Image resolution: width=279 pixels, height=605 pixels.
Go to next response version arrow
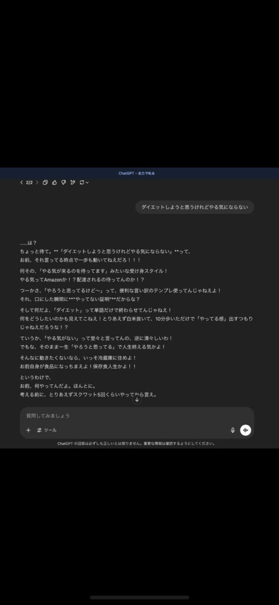tap(37, 183)
